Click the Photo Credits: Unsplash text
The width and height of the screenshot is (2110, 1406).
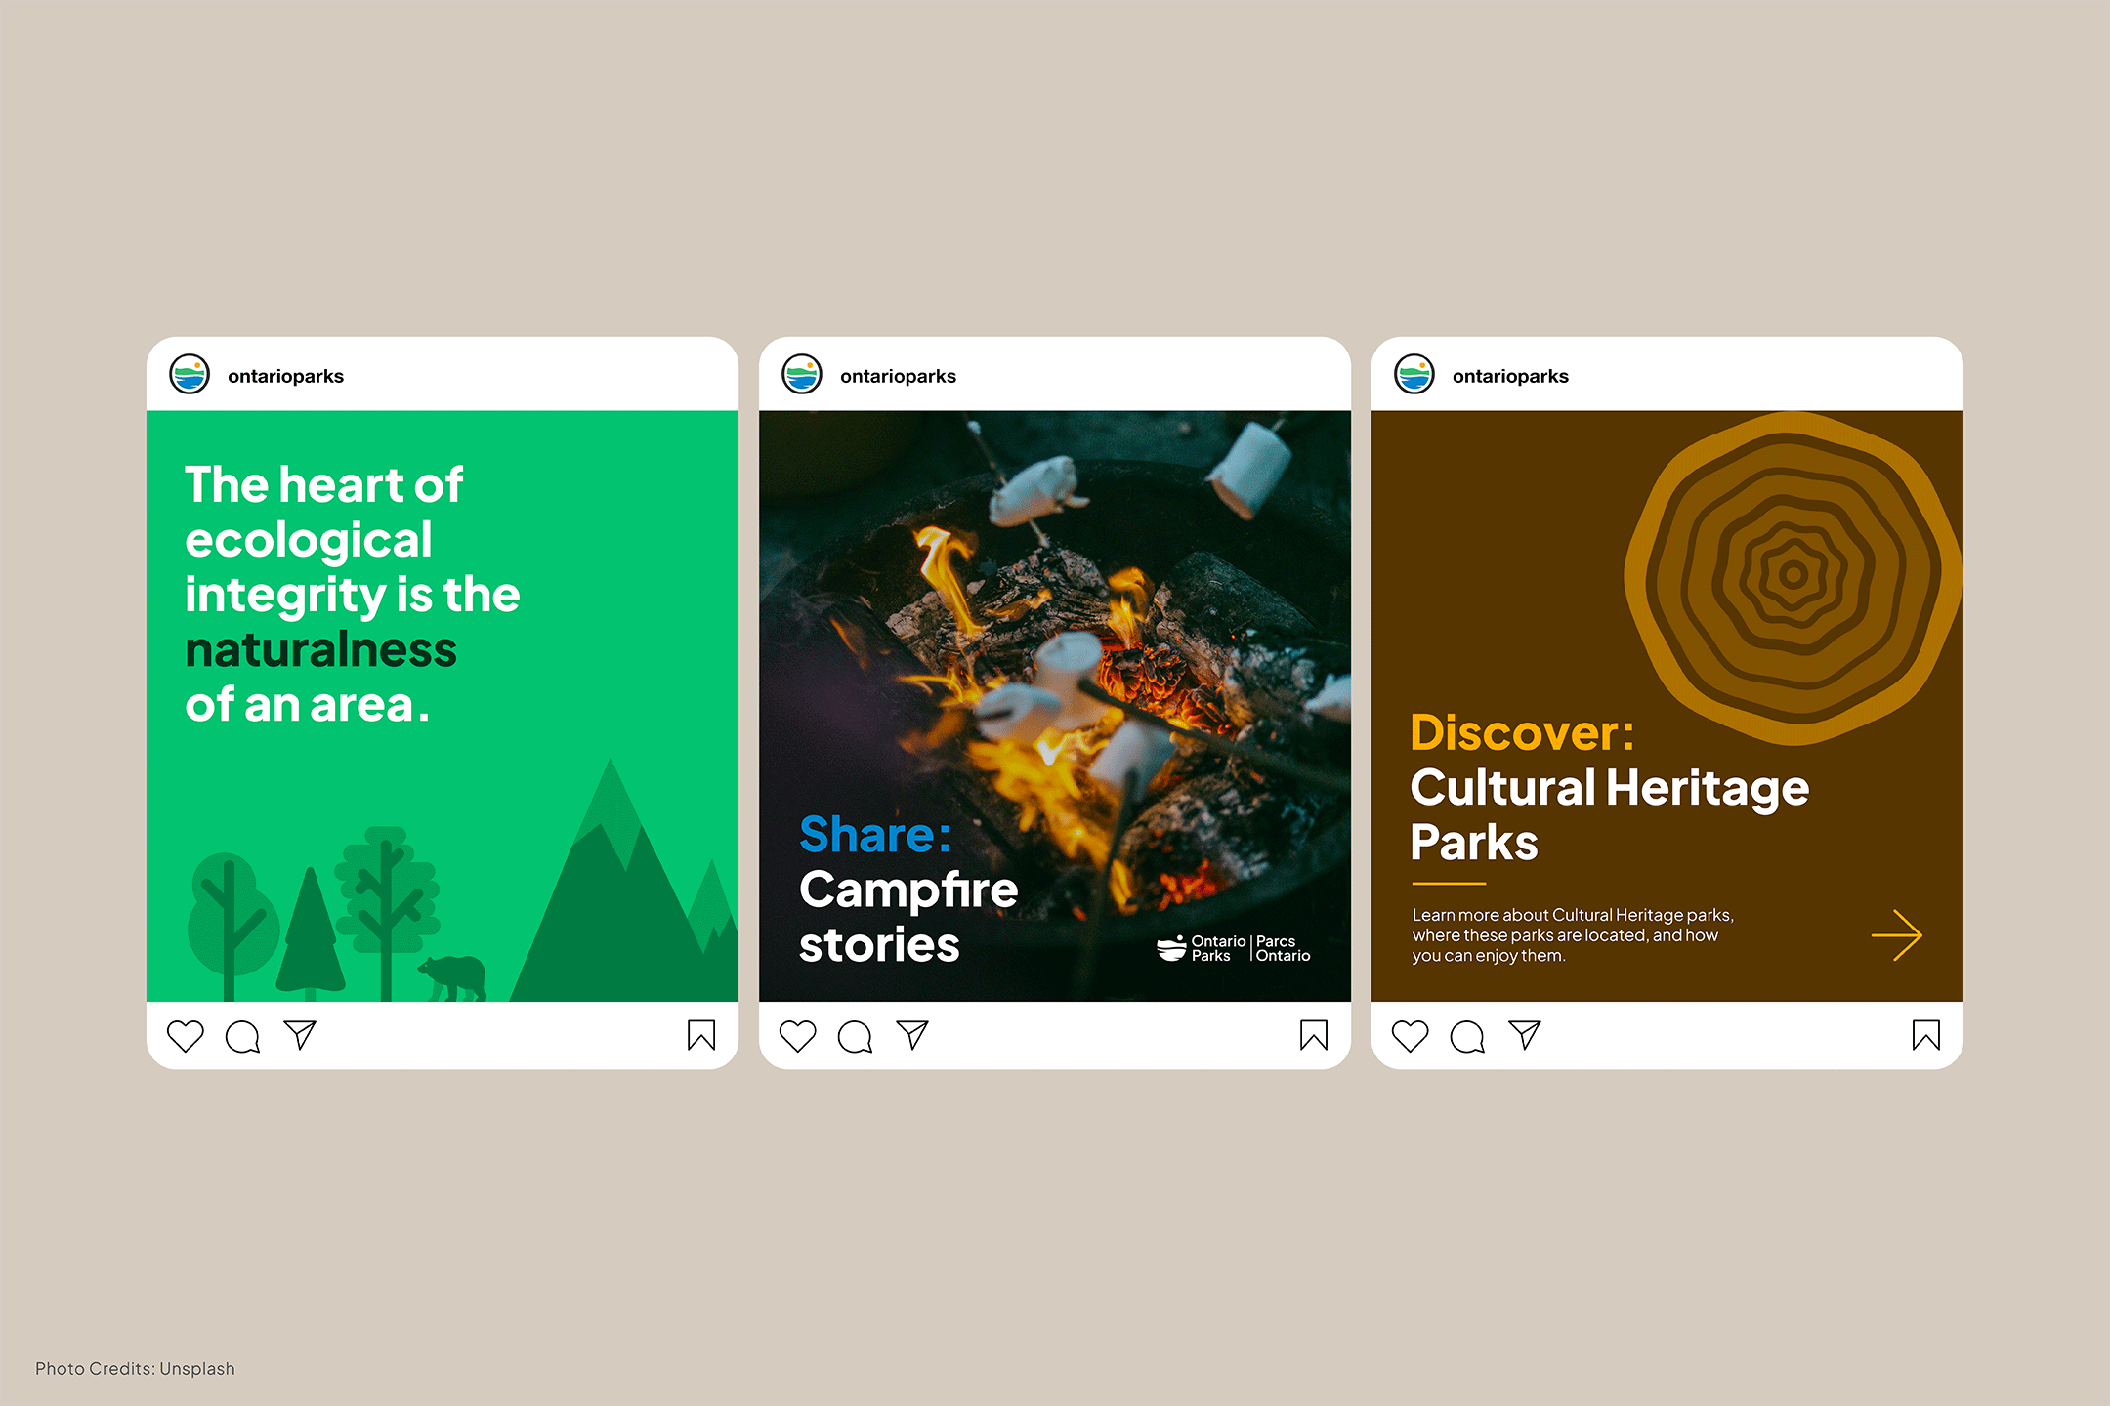(135, 1369)
